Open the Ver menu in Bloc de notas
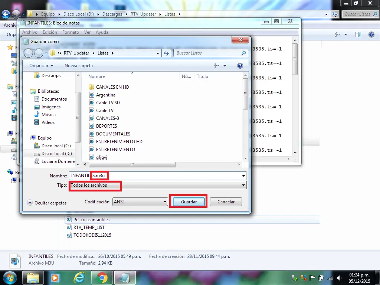The image size is (380, 285). [87, 32]
